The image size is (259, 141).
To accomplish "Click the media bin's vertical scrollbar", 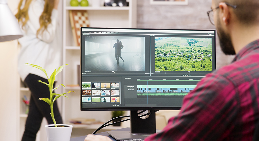I will [120, 93].
